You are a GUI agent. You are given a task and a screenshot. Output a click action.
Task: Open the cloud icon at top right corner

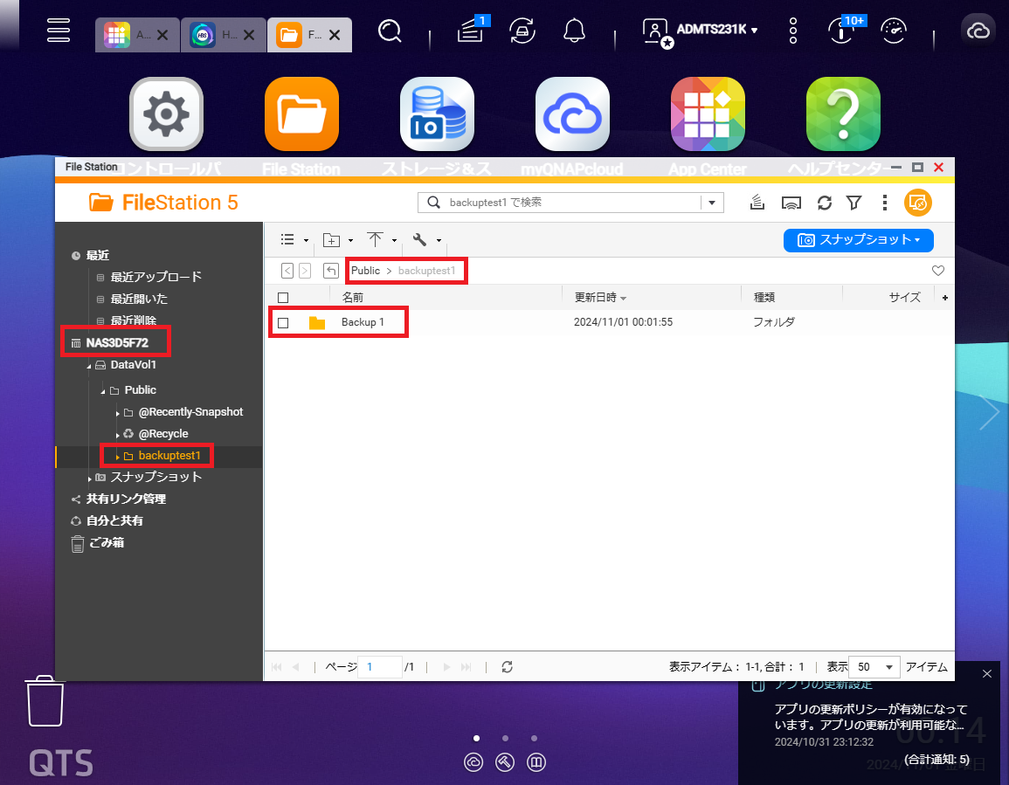978,31
